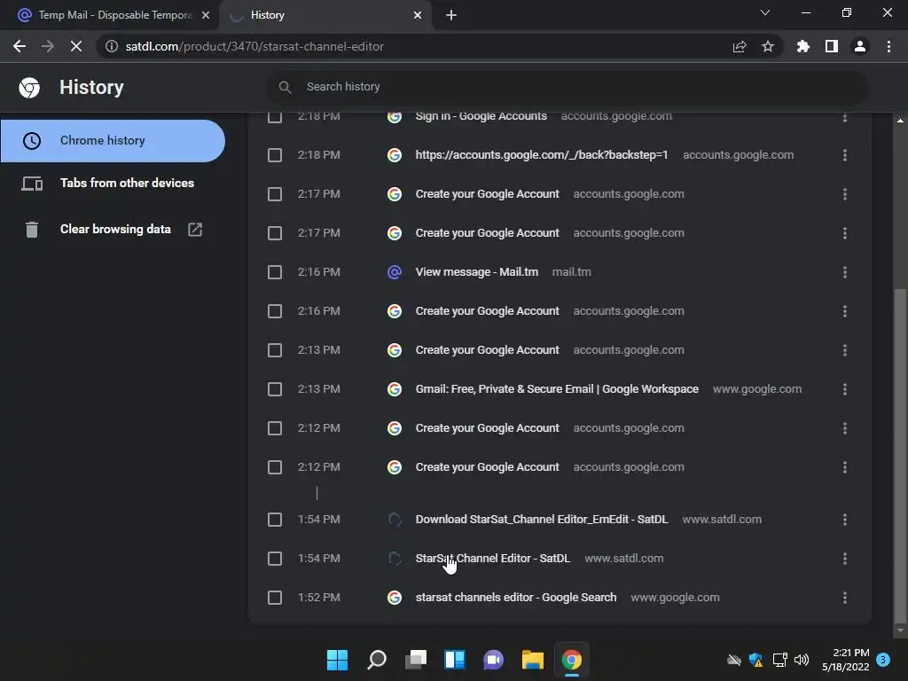This screenshot has height=681, width=908.
Task: Open more actions for 'Download StarSat_Channel Editor'
Action: 845,520
